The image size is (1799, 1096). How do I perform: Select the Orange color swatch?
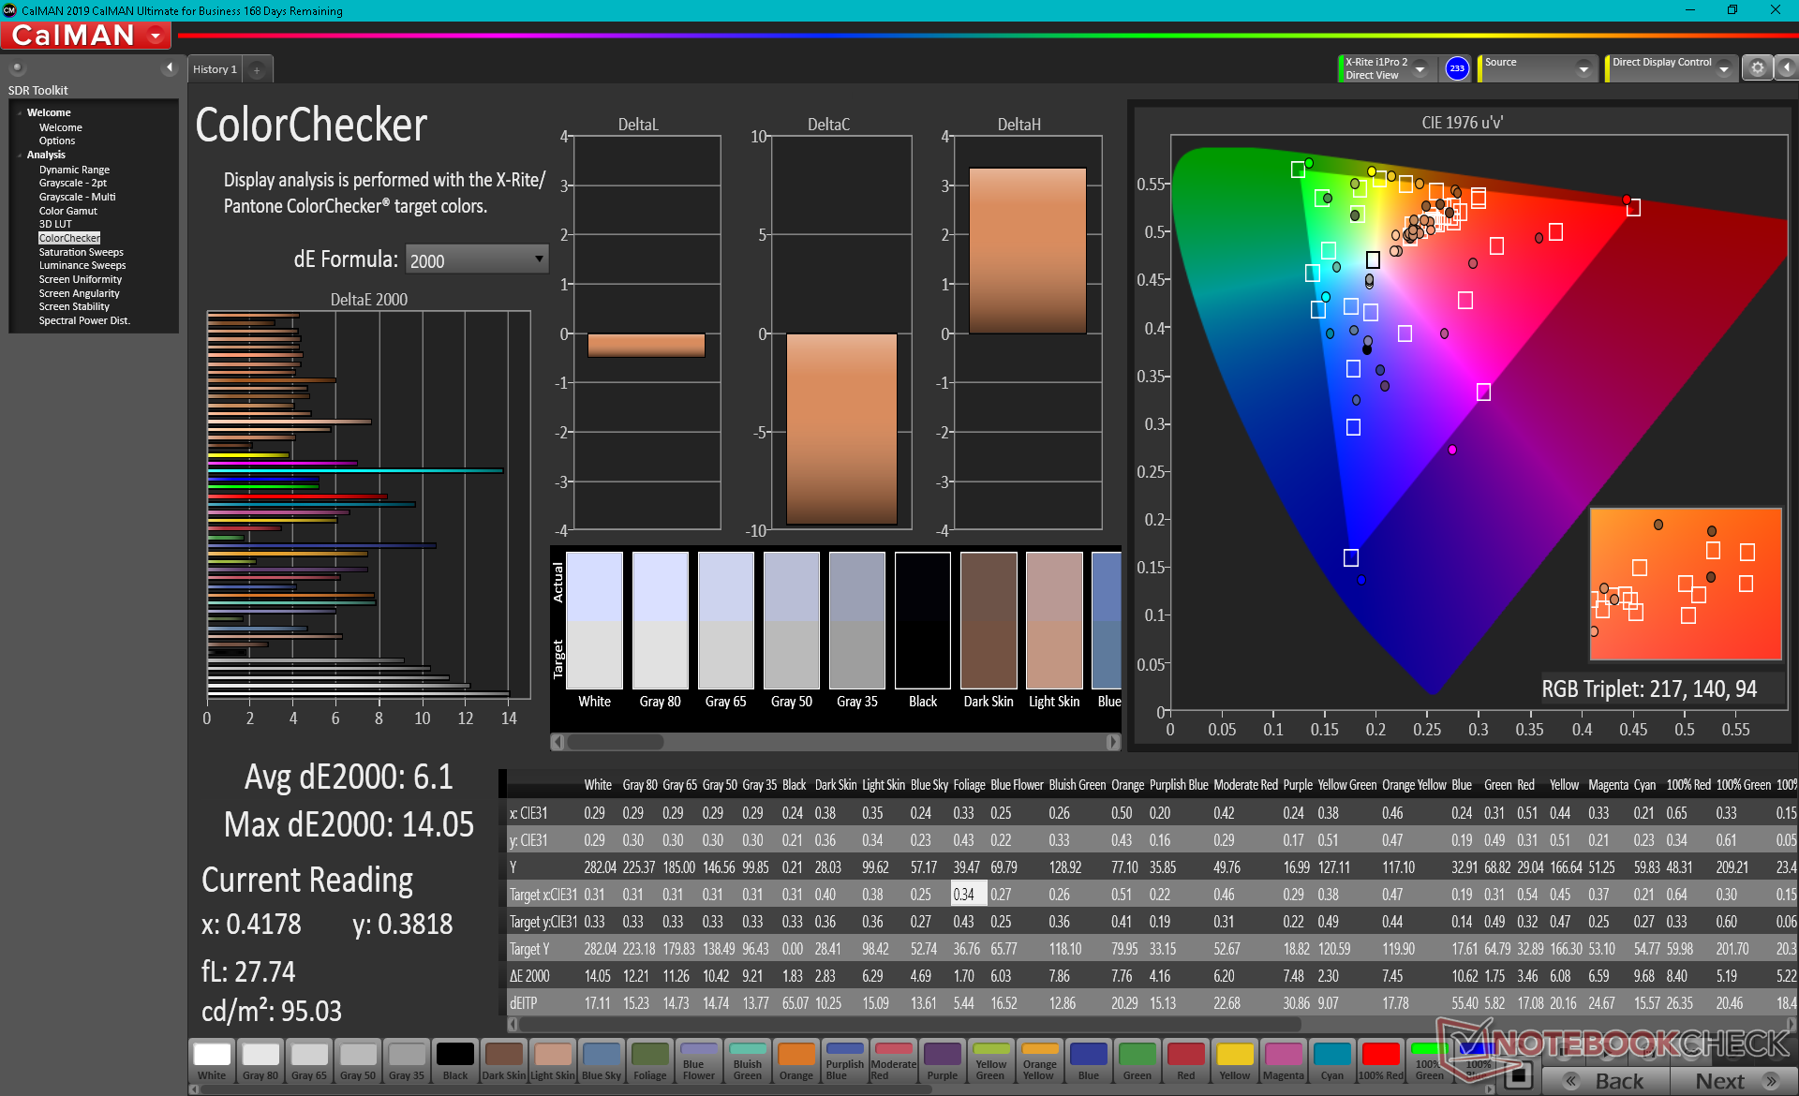click(795, 1060)
